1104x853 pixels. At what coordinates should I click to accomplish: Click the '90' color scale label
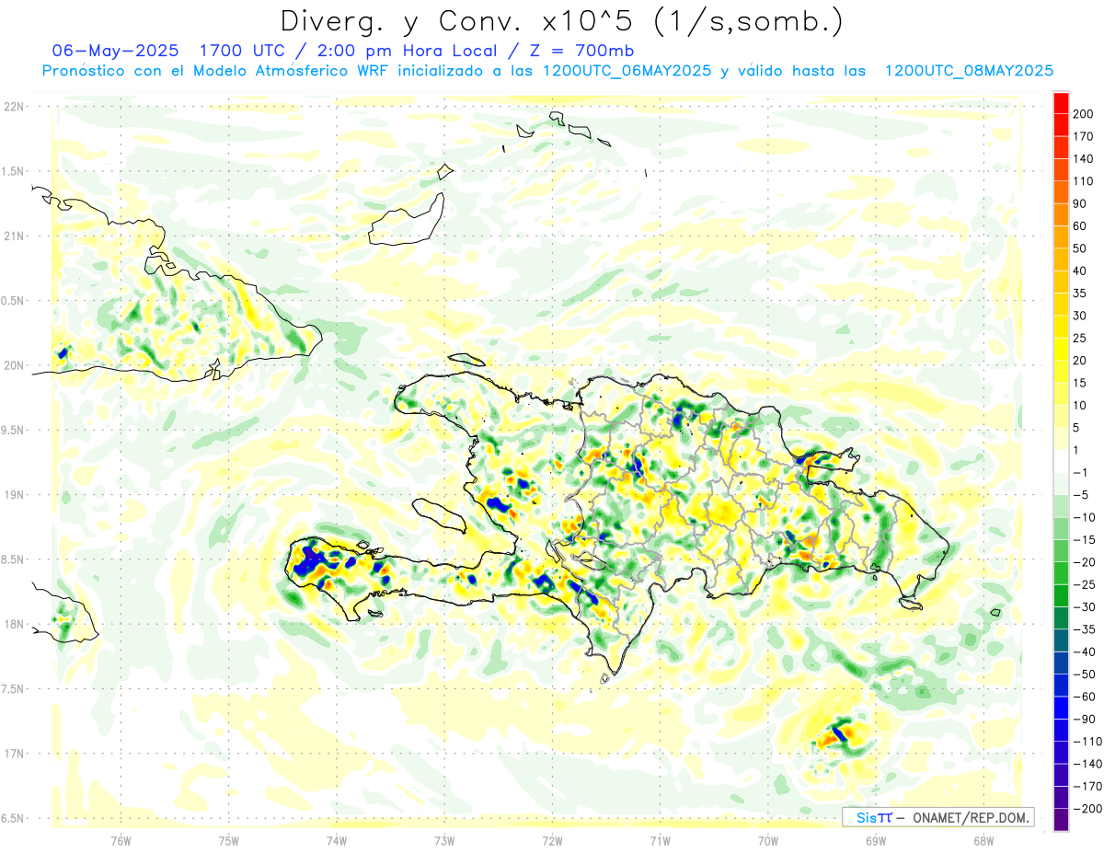[1080, 203]
